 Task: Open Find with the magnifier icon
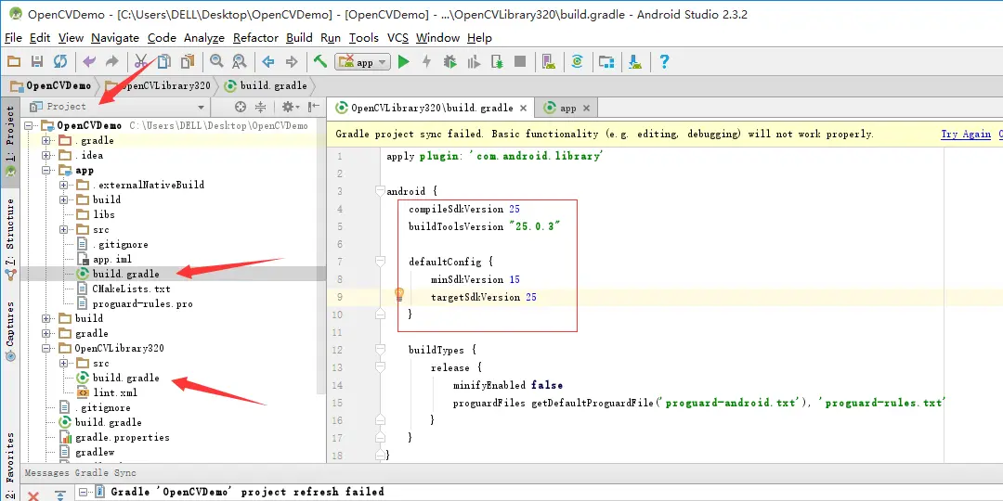point(216,61)
